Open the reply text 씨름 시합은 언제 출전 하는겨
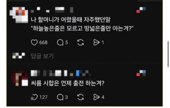 [68, 83]
